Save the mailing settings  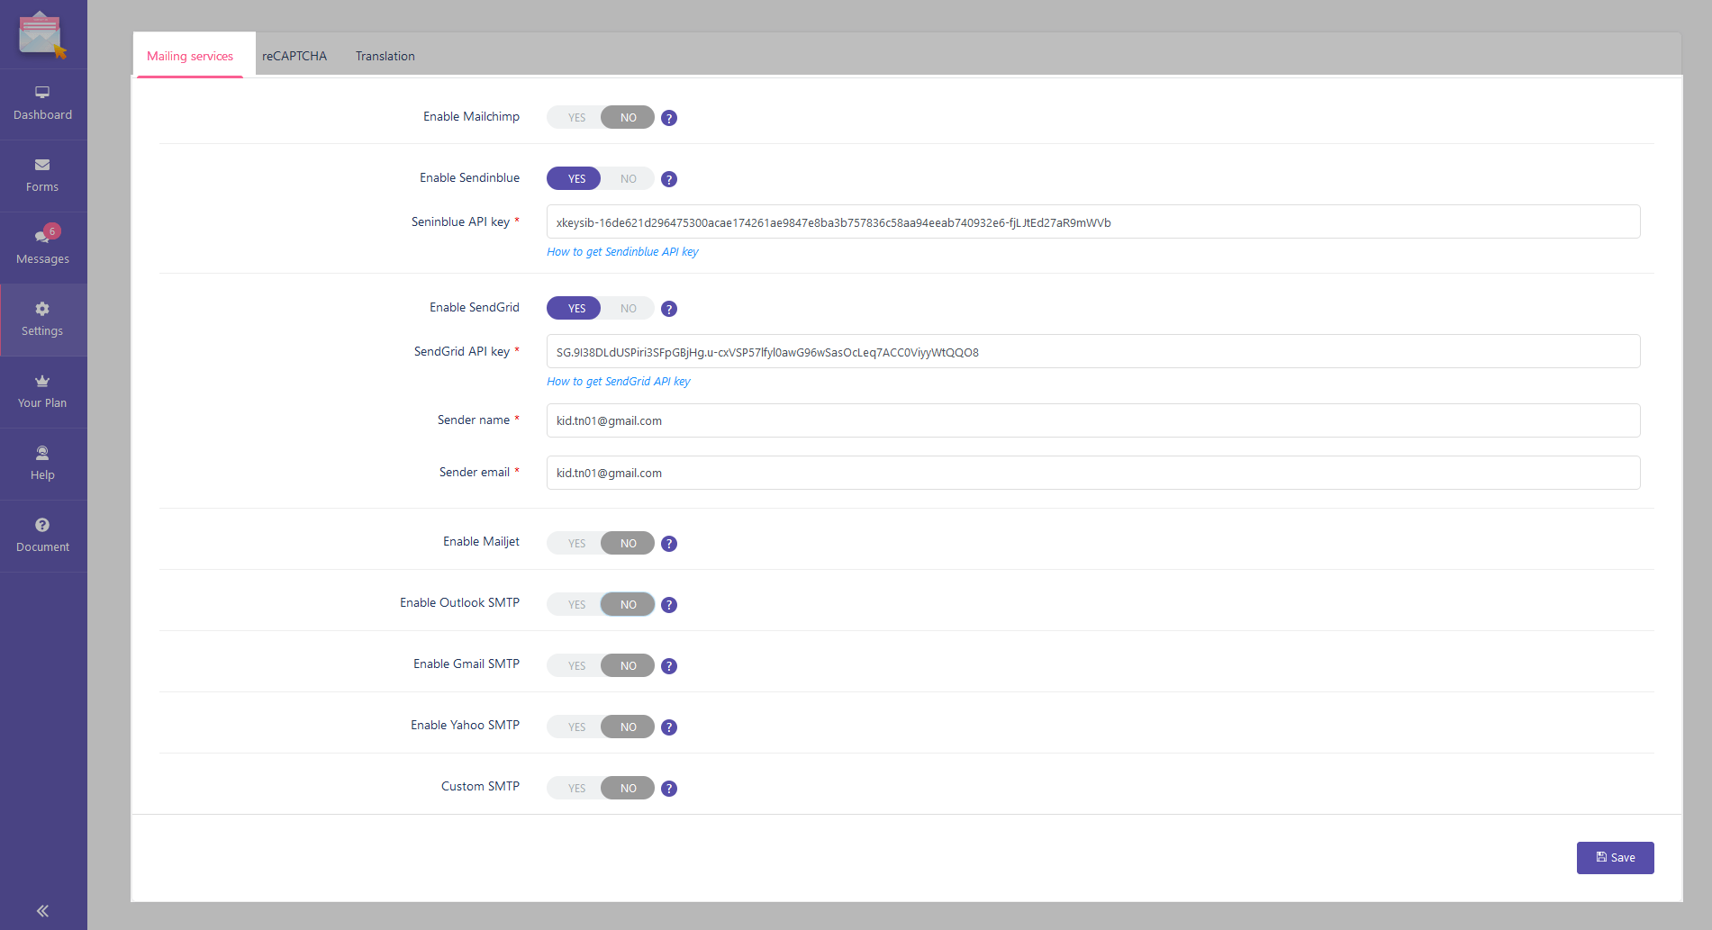click(1615, 858)
